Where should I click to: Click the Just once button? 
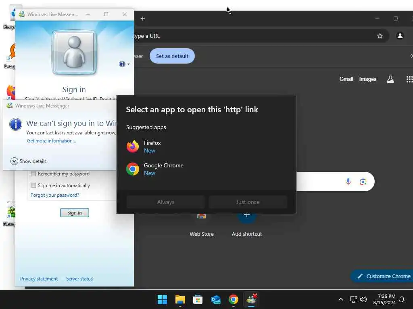(x=248, y=202)
